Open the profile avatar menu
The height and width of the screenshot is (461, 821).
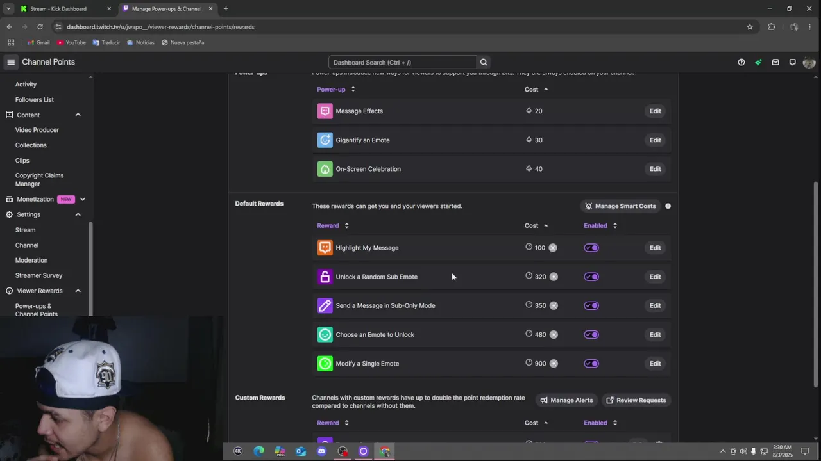pos(809,62)
